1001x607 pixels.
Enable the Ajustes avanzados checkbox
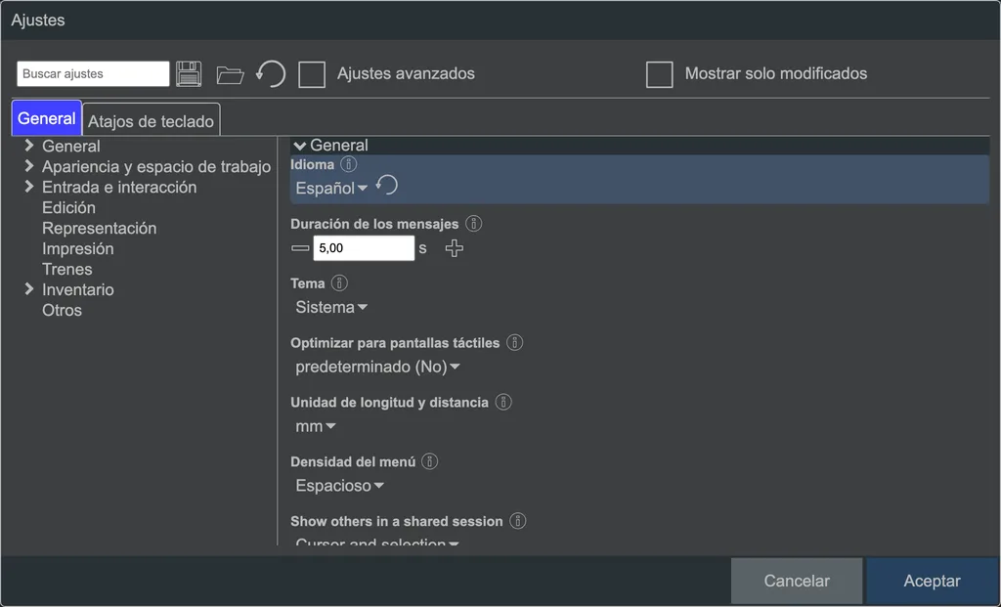click(x=312, y=74)
